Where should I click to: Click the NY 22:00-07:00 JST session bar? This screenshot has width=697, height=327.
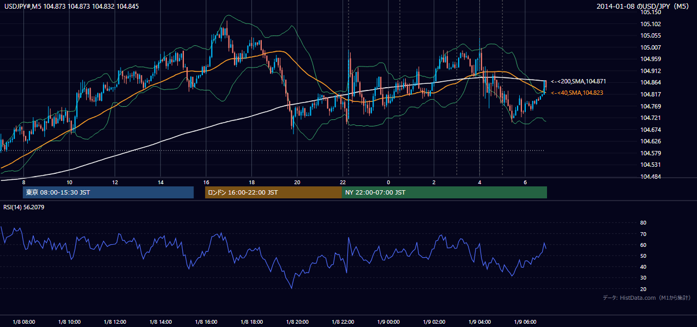point(444,192)
